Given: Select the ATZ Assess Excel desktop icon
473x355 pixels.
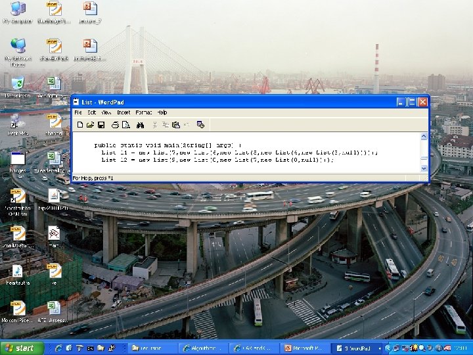Looking at the screenshot, I should pos(55,312).
